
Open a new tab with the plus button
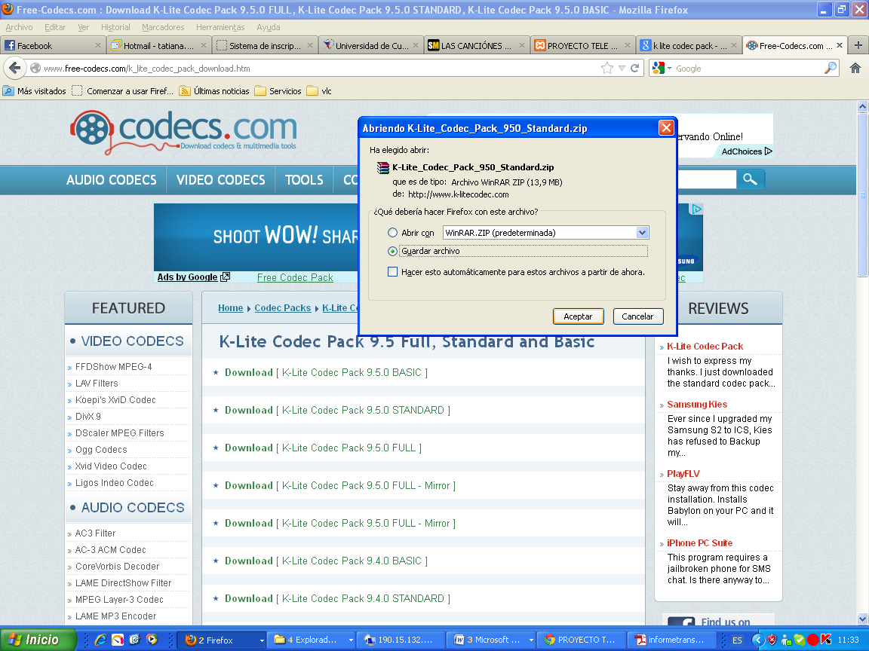tap(858, 45)
